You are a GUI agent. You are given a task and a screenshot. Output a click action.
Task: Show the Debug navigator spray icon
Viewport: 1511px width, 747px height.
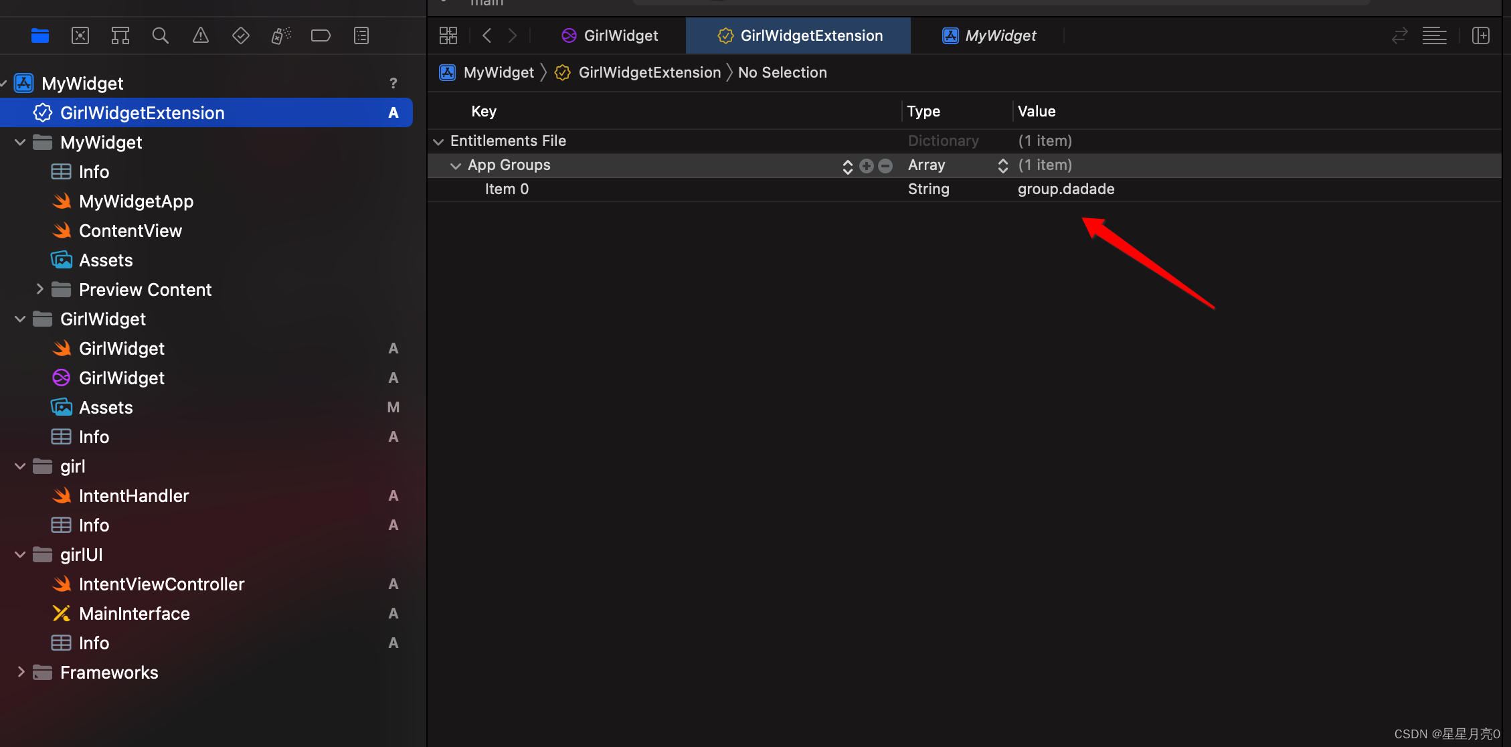coord(281,35)
